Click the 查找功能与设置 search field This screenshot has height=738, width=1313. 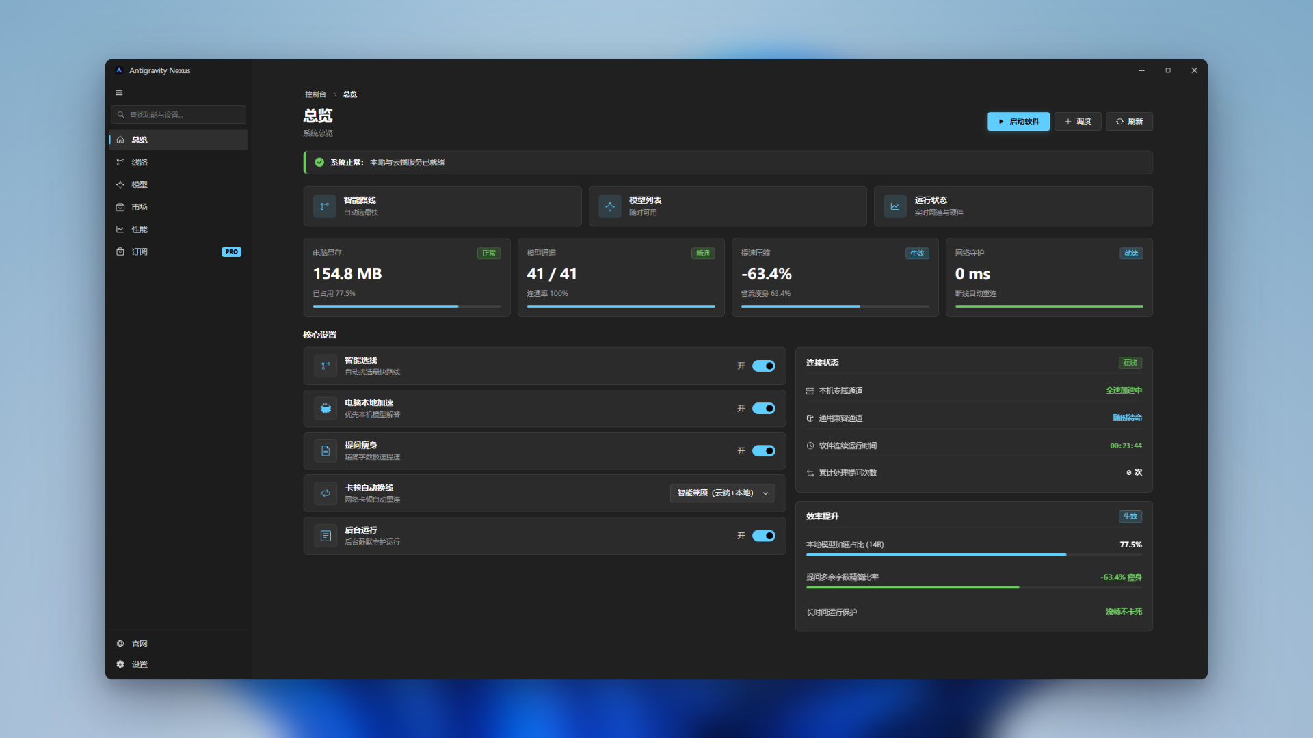pos(178,115)
